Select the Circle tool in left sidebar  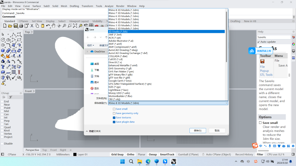[3, 40]
